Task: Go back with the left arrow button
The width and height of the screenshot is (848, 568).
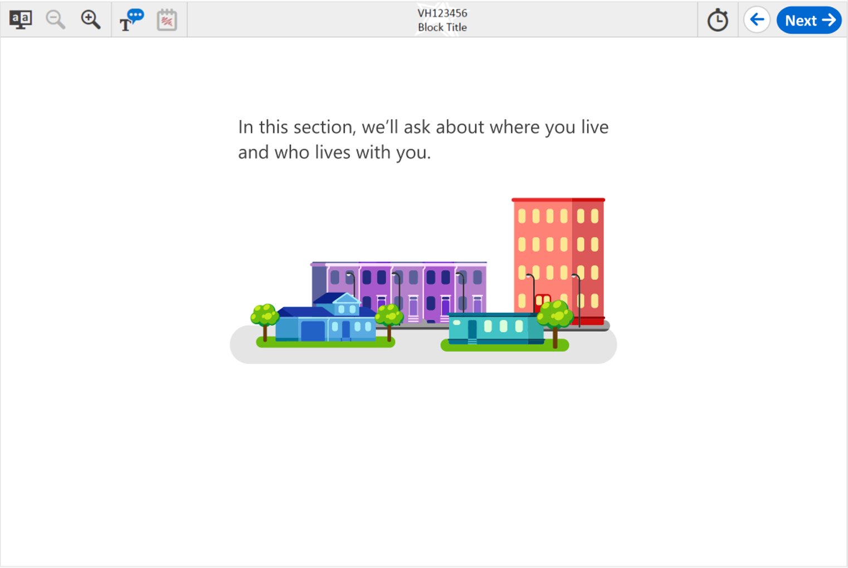Action: [757, 20]
